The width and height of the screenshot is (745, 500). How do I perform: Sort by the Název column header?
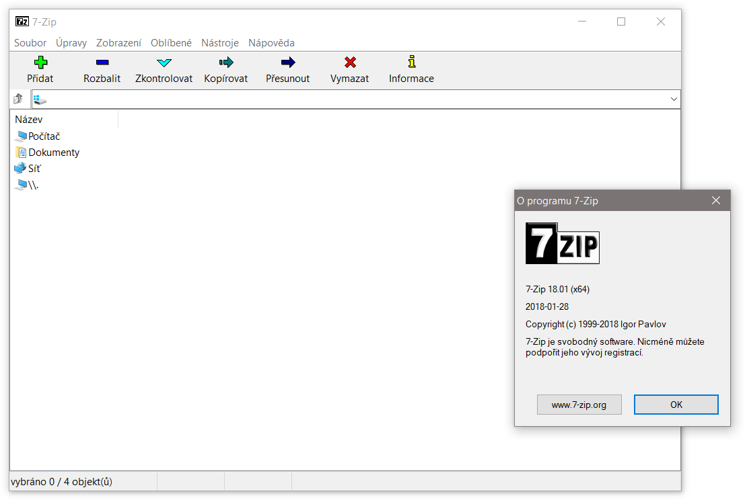pos(64,120)
